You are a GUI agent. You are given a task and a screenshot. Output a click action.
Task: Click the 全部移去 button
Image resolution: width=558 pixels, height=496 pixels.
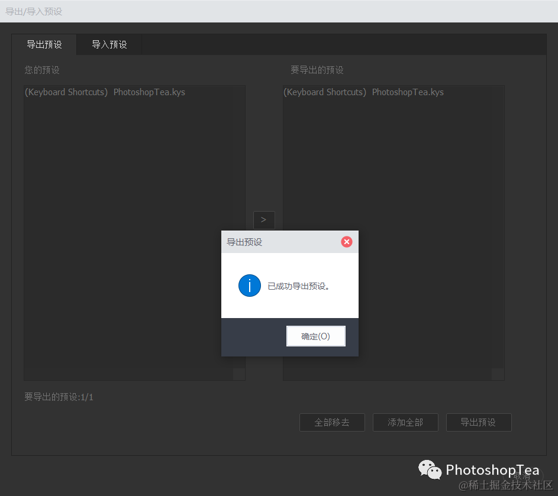tap(332, 422)
